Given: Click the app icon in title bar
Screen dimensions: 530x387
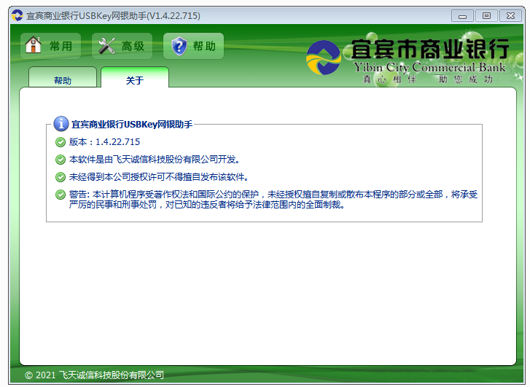Looking at the screenshot, I should [16, 15].
